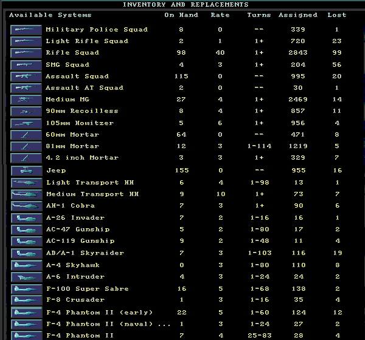Click the Jeep on-hand value 155
The image size is (365, 340).
tap(182, 171)
